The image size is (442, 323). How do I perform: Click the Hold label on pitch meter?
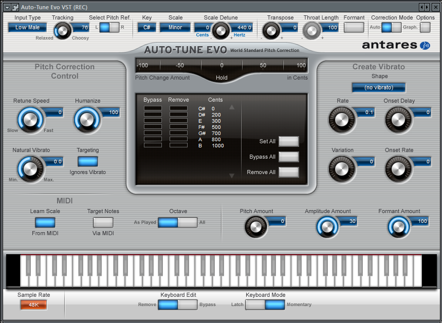coord(222,78)
